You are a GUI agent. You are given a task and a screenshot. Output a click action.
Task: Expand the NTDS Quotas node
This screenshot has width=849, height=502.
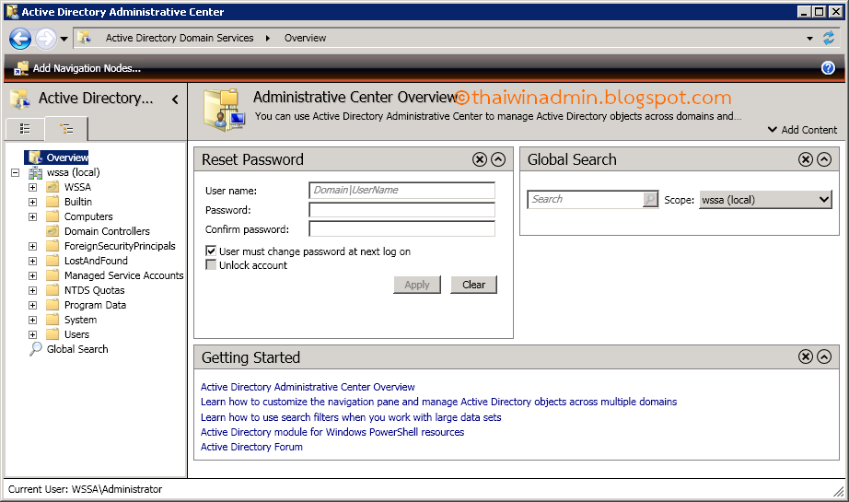click(32, 291)
